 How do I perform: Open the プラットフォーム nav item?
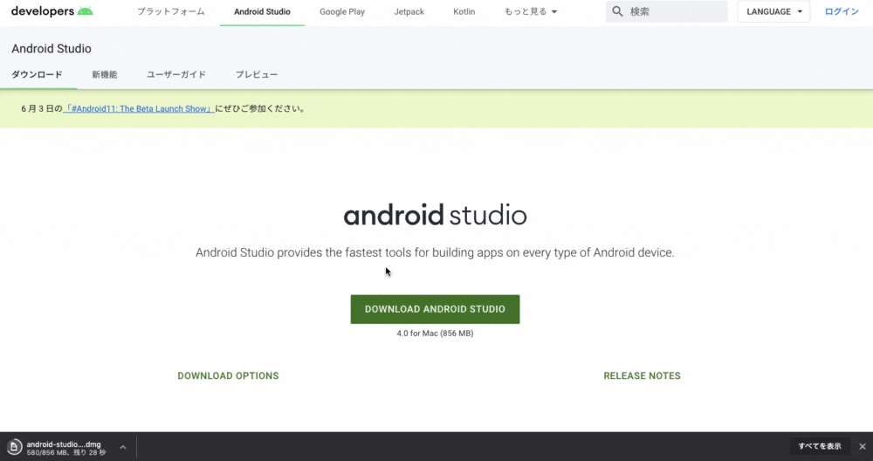[x=171, y=11]
